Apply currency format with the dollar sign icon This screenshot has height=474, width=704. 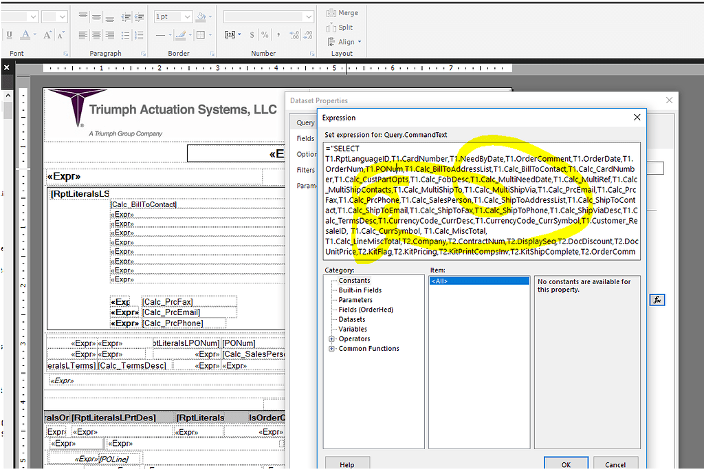(252, 36)
